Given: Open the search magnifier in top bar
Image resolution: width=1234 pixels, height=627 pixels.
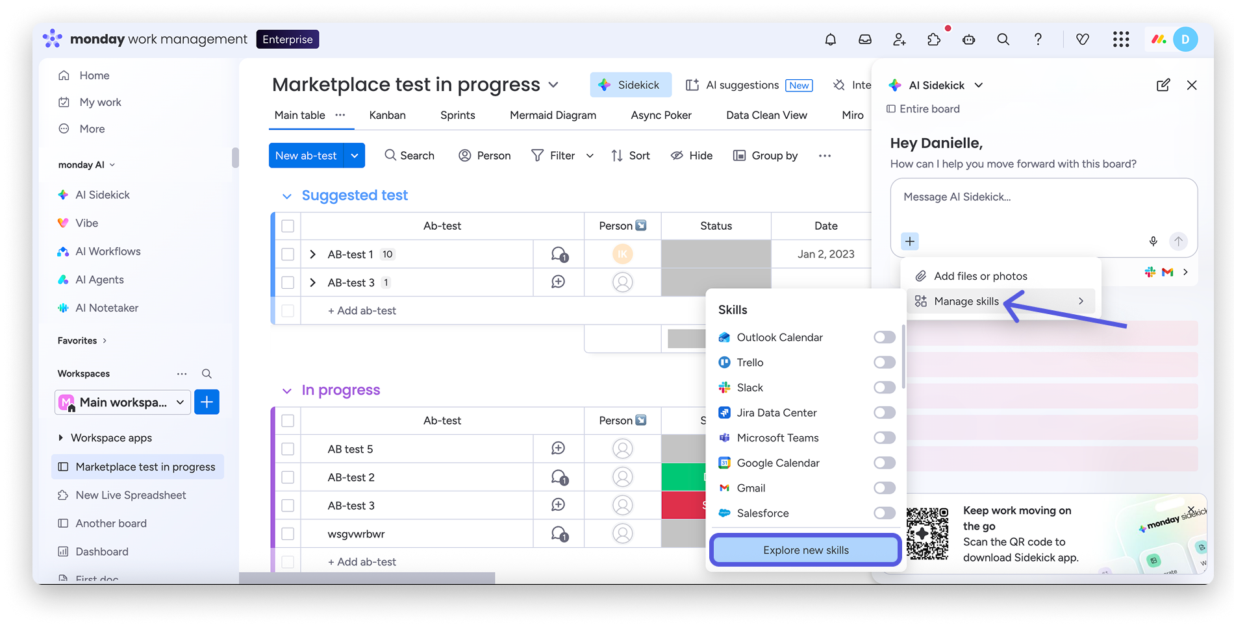Looking at the screenshot, I should tap(1003, 40).
